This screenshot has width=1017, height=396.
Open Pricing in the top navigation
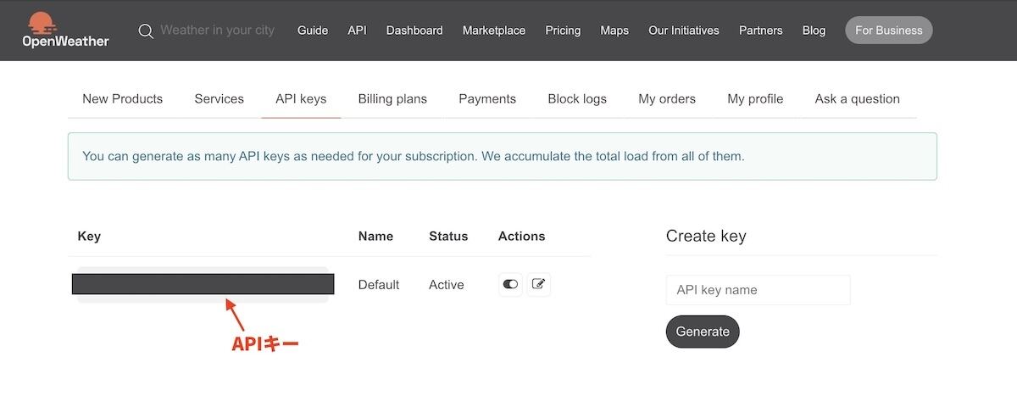click(563, 30)
